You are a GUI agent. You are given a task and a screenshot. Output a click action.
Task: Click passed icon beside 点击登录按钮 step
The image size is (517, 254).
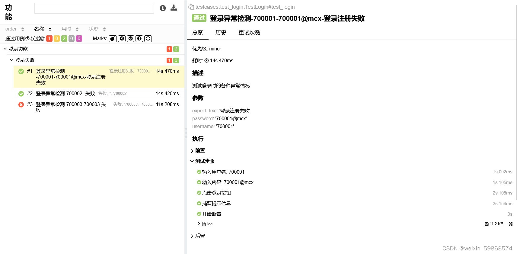[199, 193]
